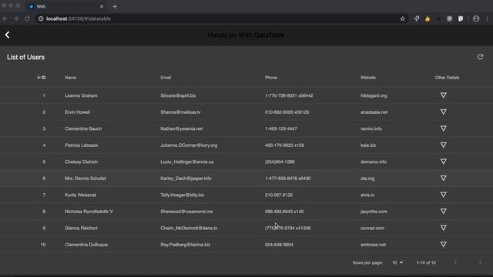Expand other details for Kurtis Weissnat
Image resolution: width=493 pixels, height=277 pixels.
444,195
